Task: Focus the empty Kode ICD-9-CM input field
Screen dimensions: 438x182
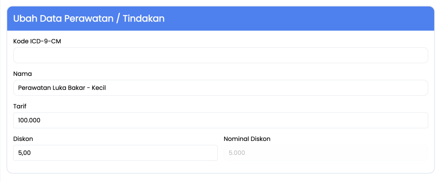Action: click(220, 55)
